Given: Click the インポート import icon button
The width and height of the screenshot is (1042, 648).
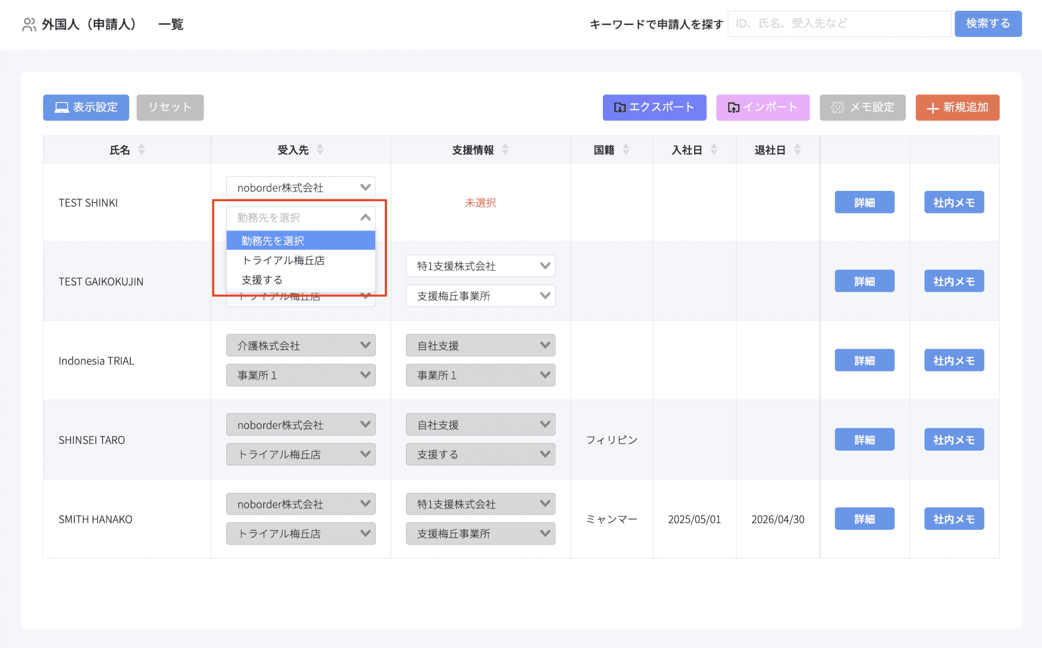Looking at the screenshot, I should [x=763, y=107].
